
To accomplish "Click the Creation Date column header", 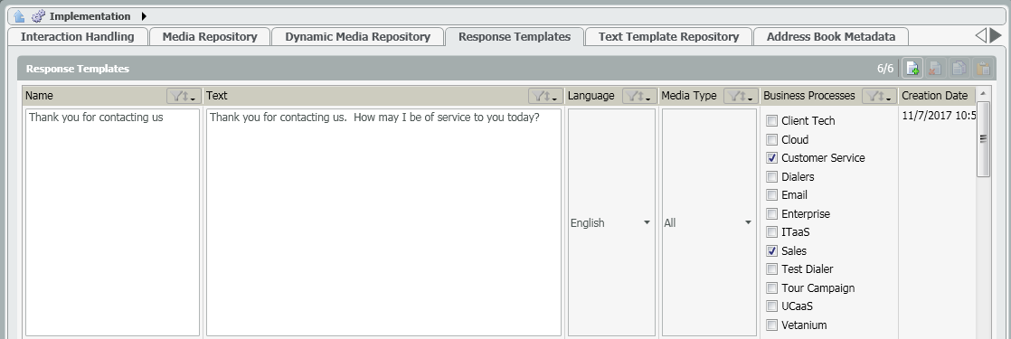I will click(x=934, y=96).
